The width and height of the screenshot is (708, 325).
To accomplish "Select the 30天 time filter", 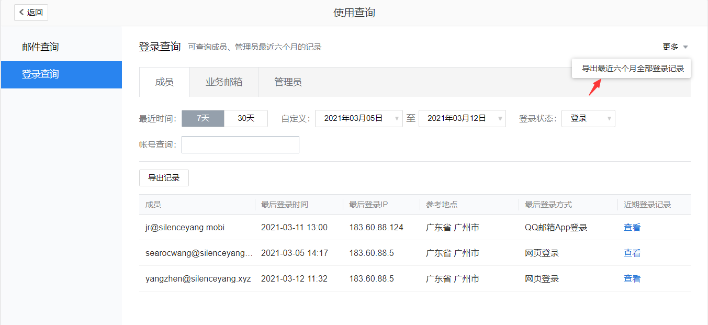I will 246,118.
